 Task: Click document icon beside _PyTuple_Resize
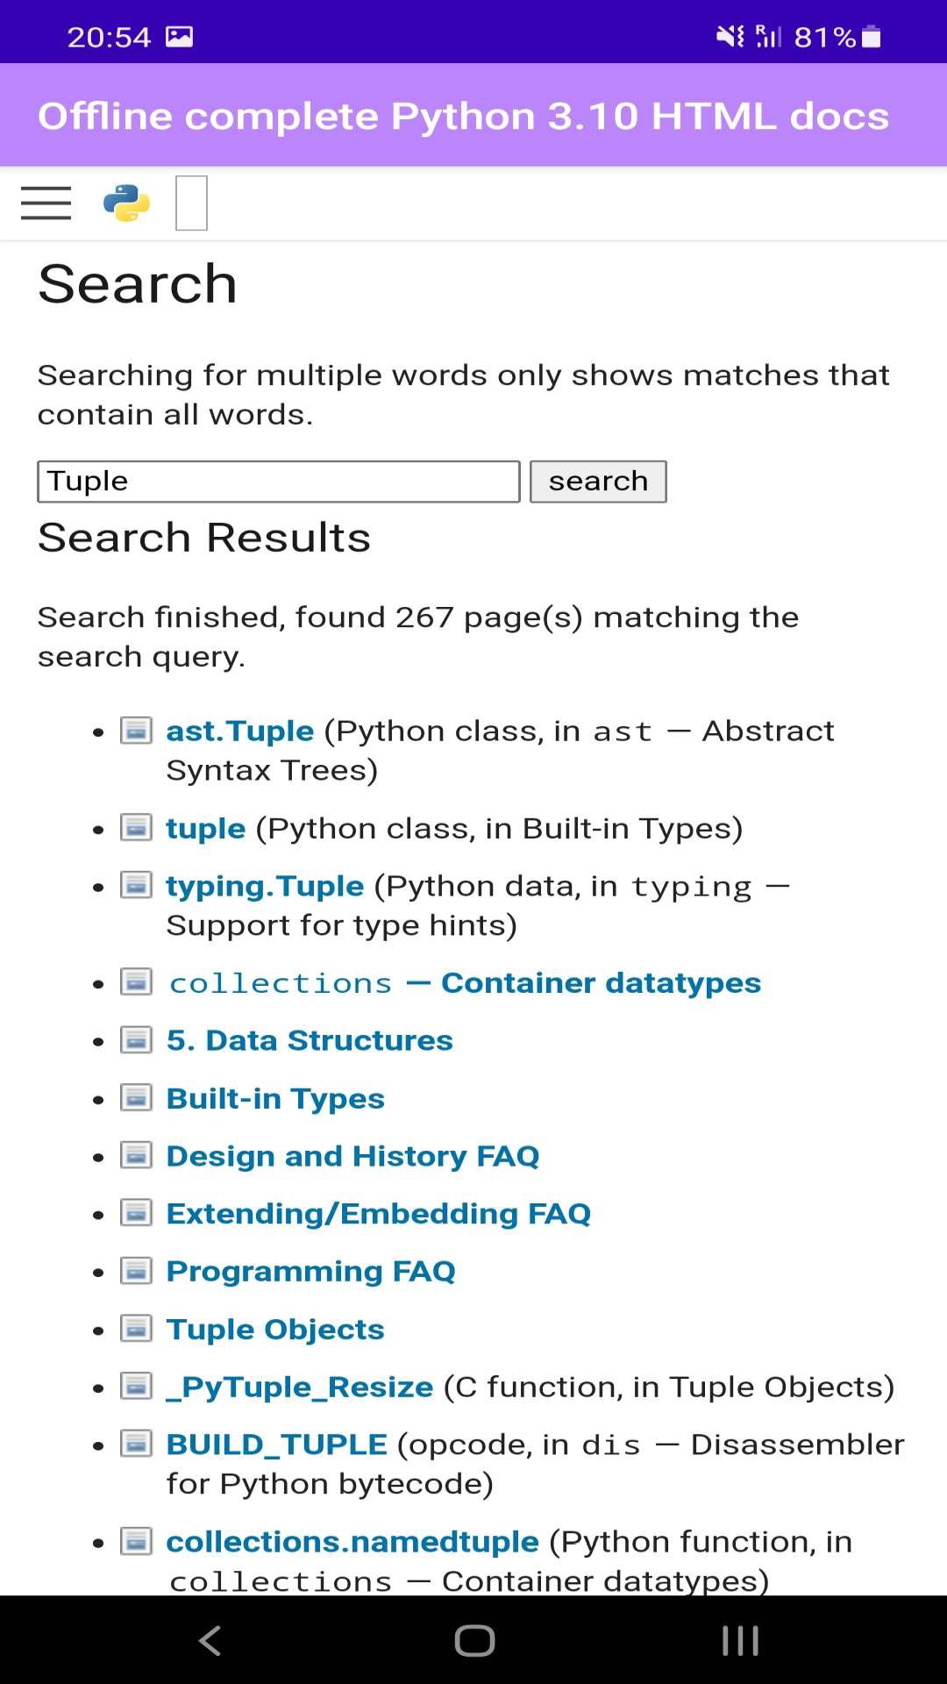tap(136, 1387)
